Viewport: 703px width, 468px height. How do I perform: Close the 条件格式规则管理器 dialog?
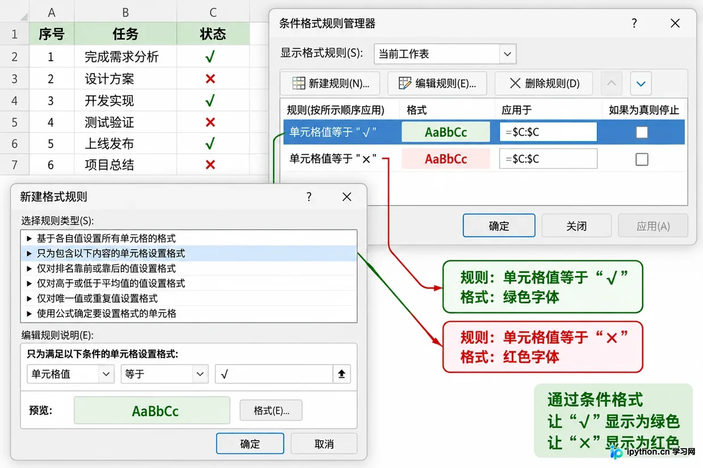(675, 23)
